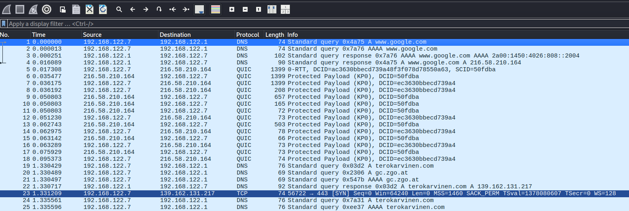629x211 pixels.
Task: Open Find a packet magnifier
Action: point(119,9)
